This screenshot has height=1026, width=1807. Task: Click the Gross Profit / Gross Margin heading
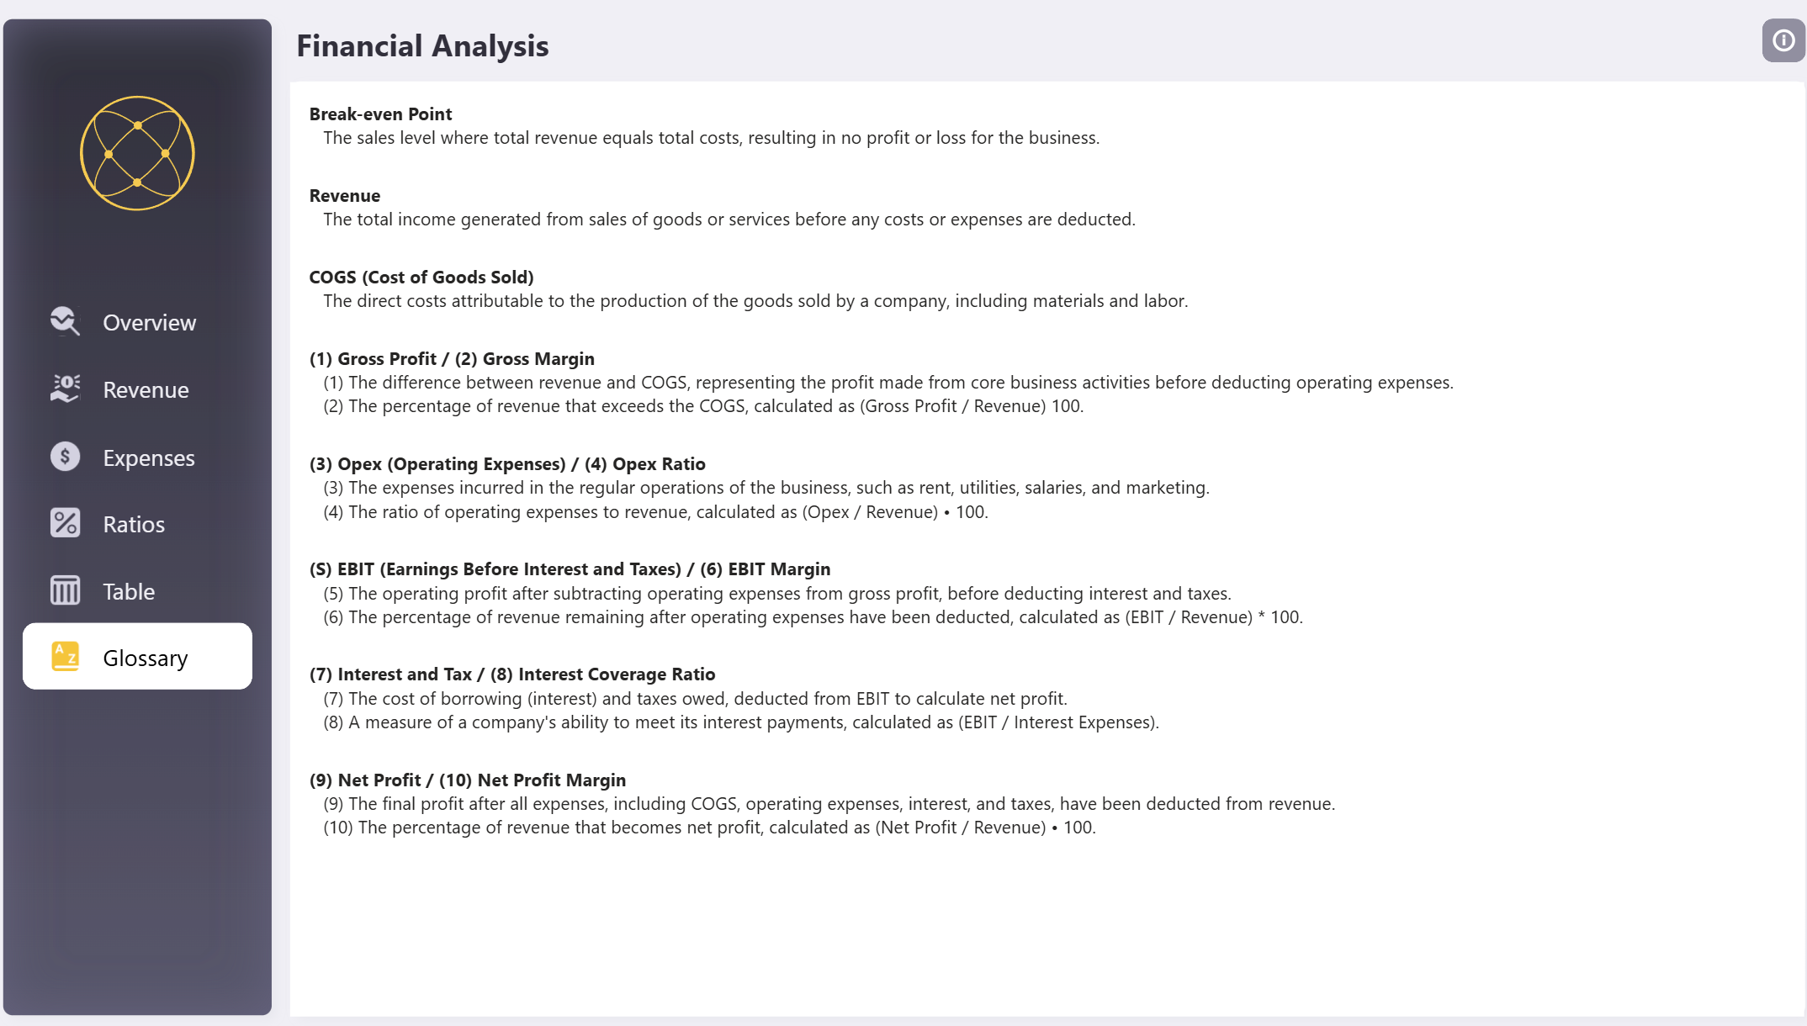coord(452,359)
